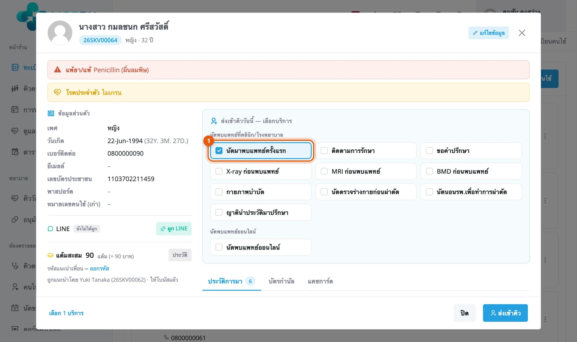Check ขอคำปรึกษา option
The width and height of the screenshot is (577, 342).
[x=429, y=151]
